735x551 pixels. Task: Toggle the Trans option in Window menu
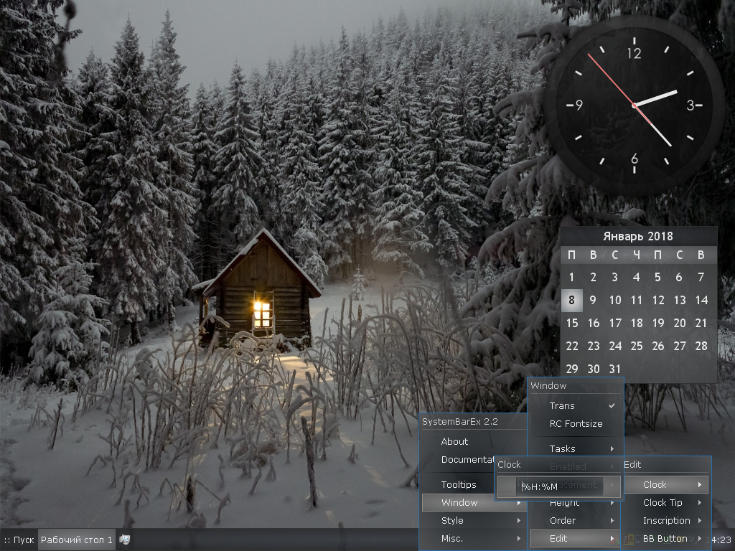(x=576, y=406)
